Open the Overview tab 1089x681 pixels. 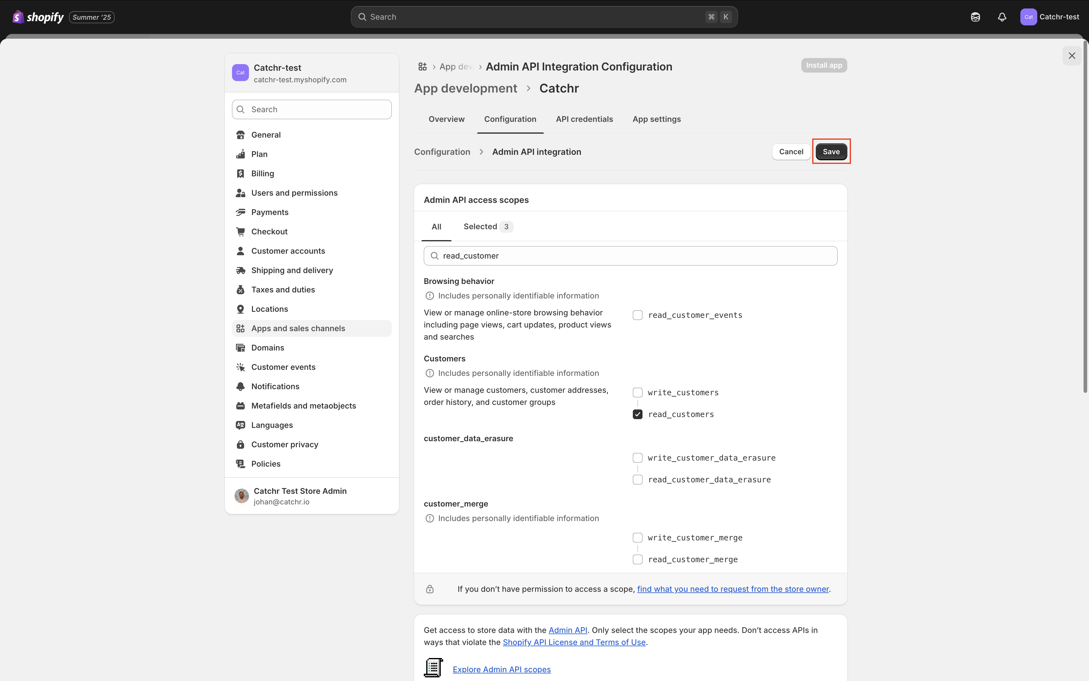pos(446,119)
